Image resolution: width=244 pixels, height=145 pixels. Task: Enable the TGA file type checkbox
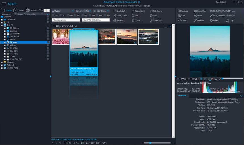click(x=82, y=16)
